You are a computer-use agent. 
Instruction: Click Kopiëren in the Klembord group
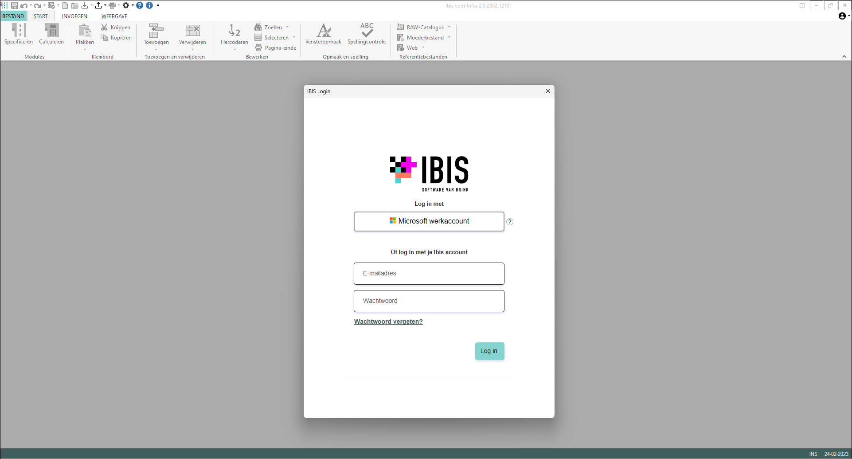(116, 38)
